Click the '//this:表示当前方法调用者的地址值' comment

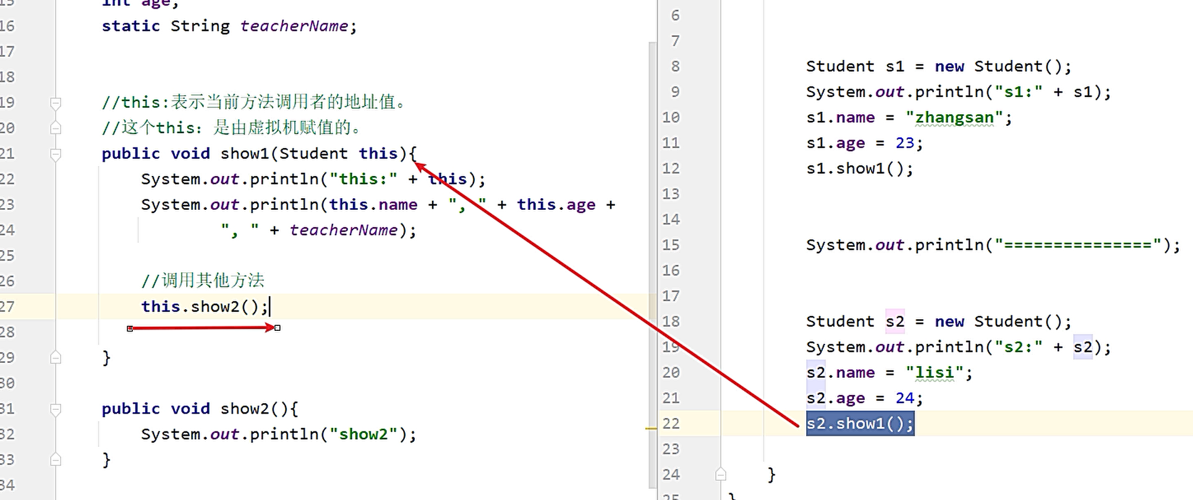(253, 102)
